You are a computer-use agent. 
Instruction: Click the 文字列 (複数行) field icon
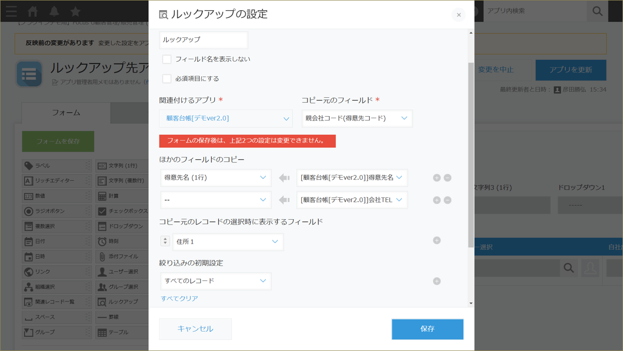pos(102,181)
